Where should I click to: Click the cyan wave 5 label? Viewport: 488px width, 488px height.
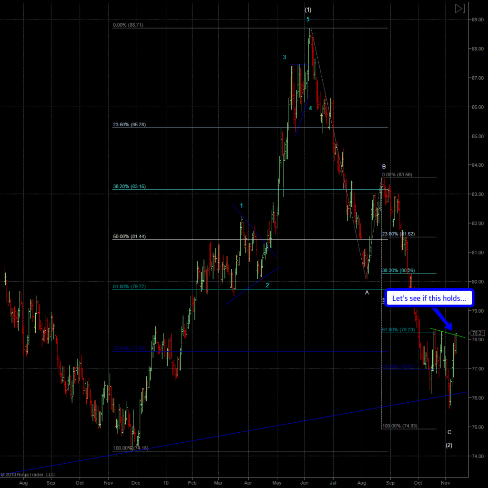[x=308, y=20]
